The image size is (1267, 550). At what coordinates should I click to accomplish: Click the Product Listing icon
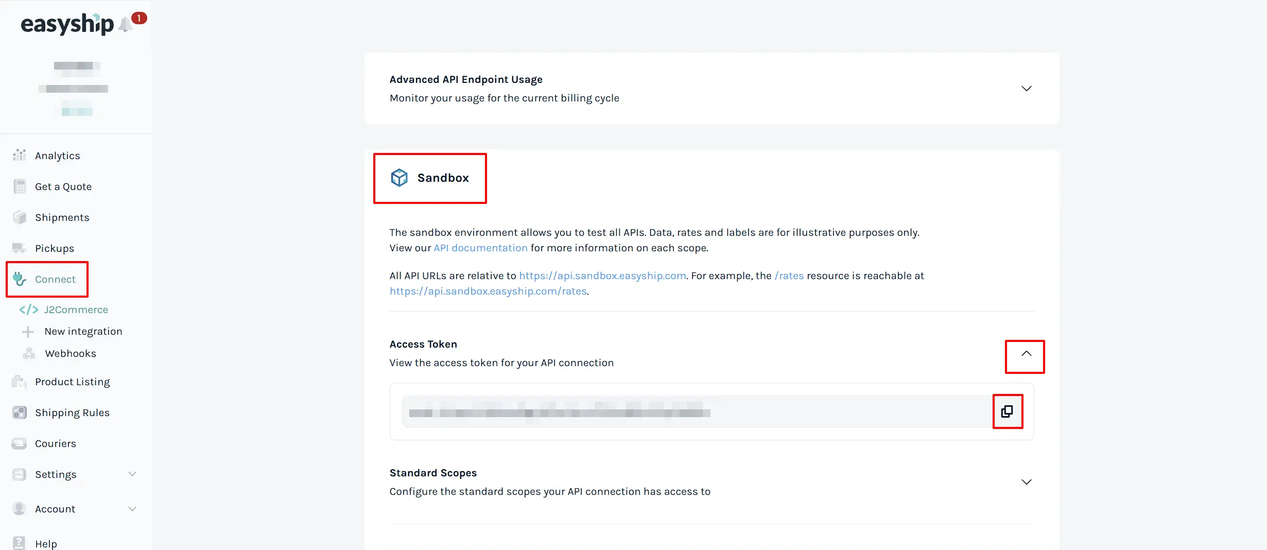(x=19, y=382)
